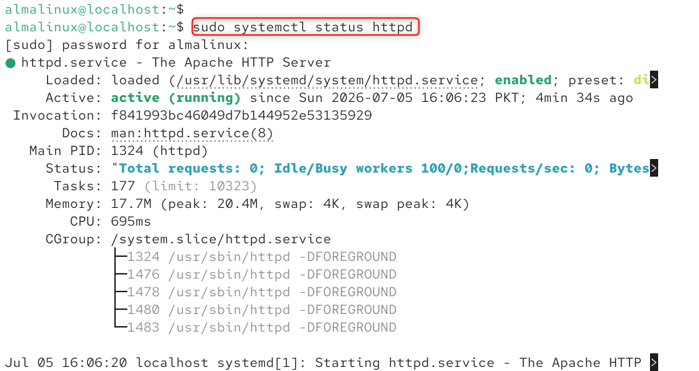
Task: Click the Memory value '17.7M'
Action: click(x=131, y=204)
